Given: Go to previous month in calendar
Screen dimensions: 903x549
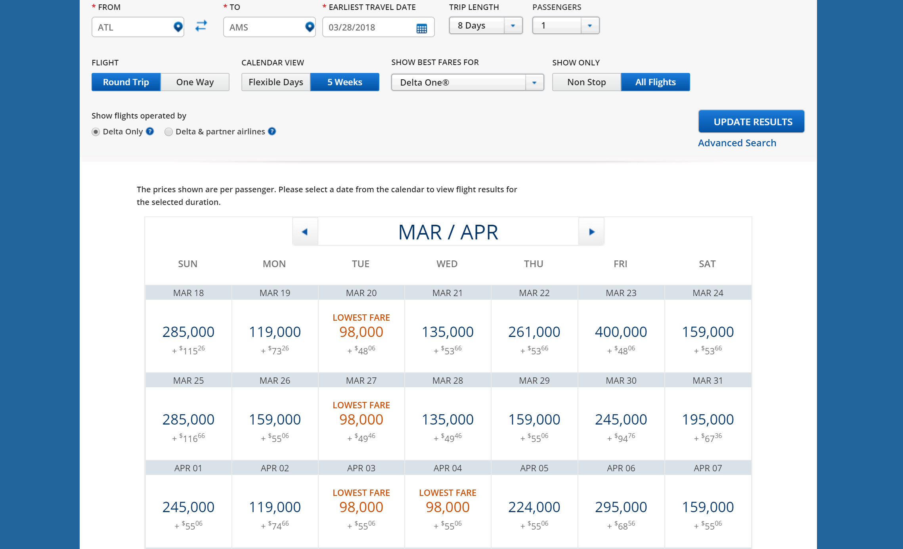Looking at the screenshot, I should coord(305,232).
